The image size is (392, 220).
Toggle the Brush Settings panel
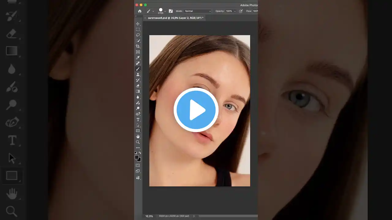coord(171,11)
